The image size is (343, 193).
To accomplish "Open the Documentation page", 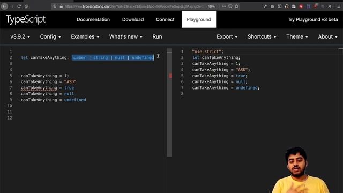I will coord(93,19).
